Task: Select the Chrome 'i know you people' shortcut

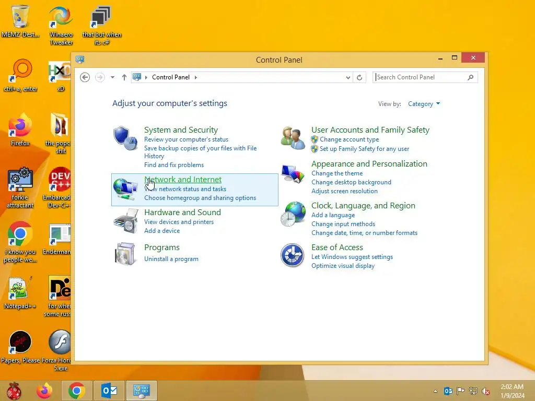Action: tap(20, 242)
